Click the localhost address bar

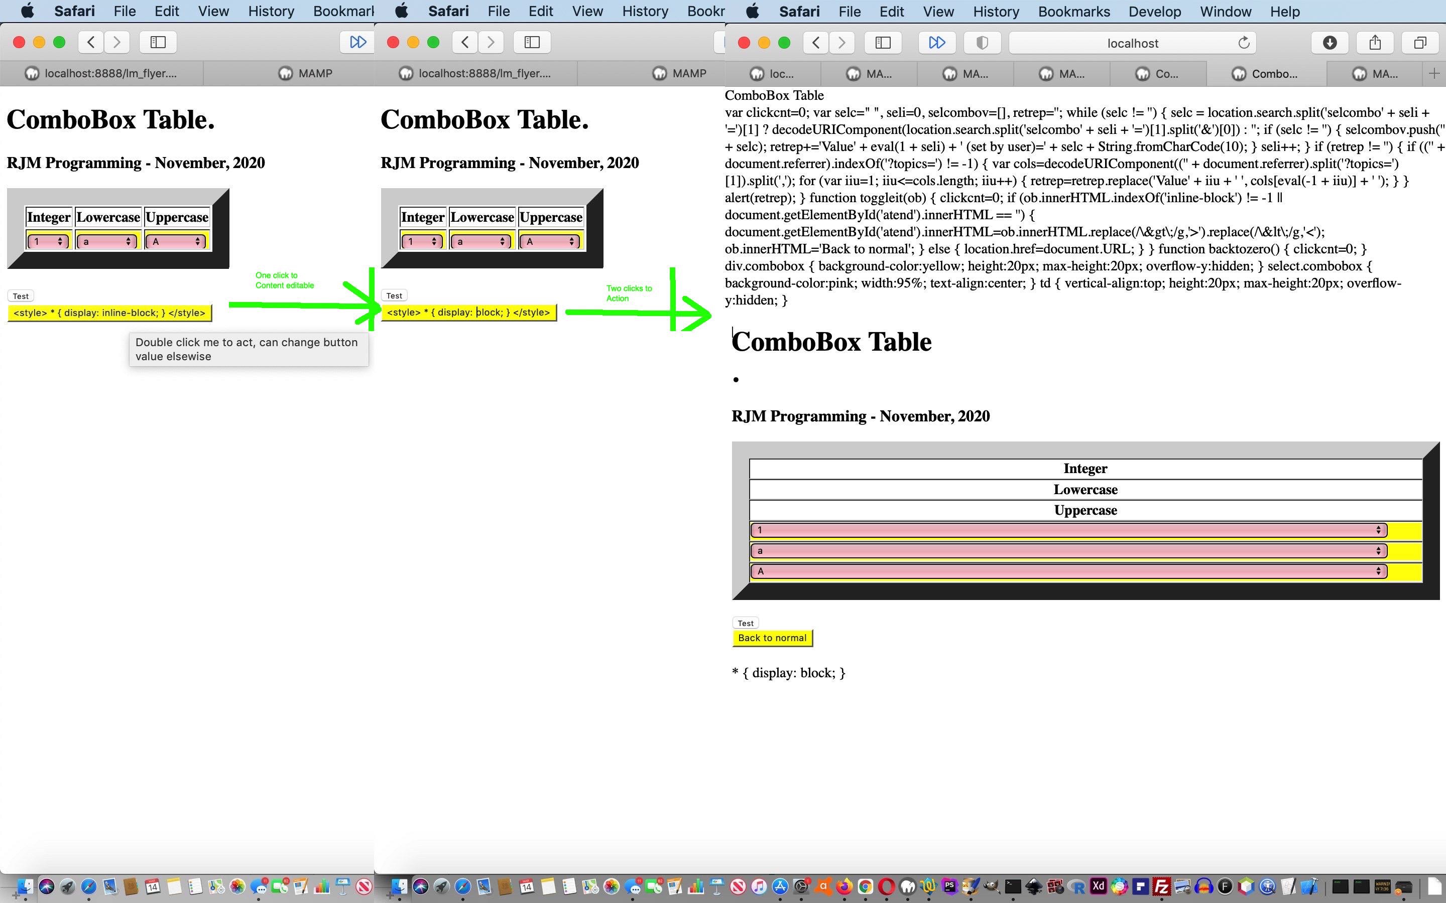[1131, 43]
